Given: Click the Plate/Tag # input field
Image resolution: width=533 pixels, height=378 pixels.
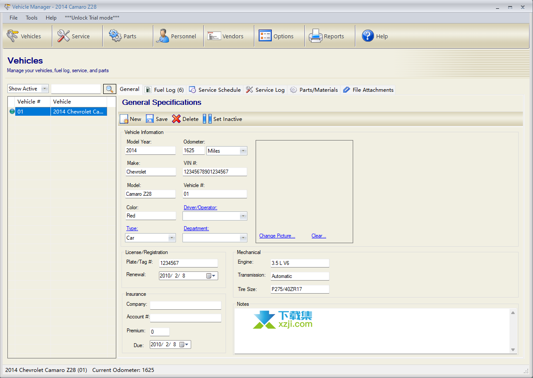Looking at the screenshot, I should click(x=188, y=263).
